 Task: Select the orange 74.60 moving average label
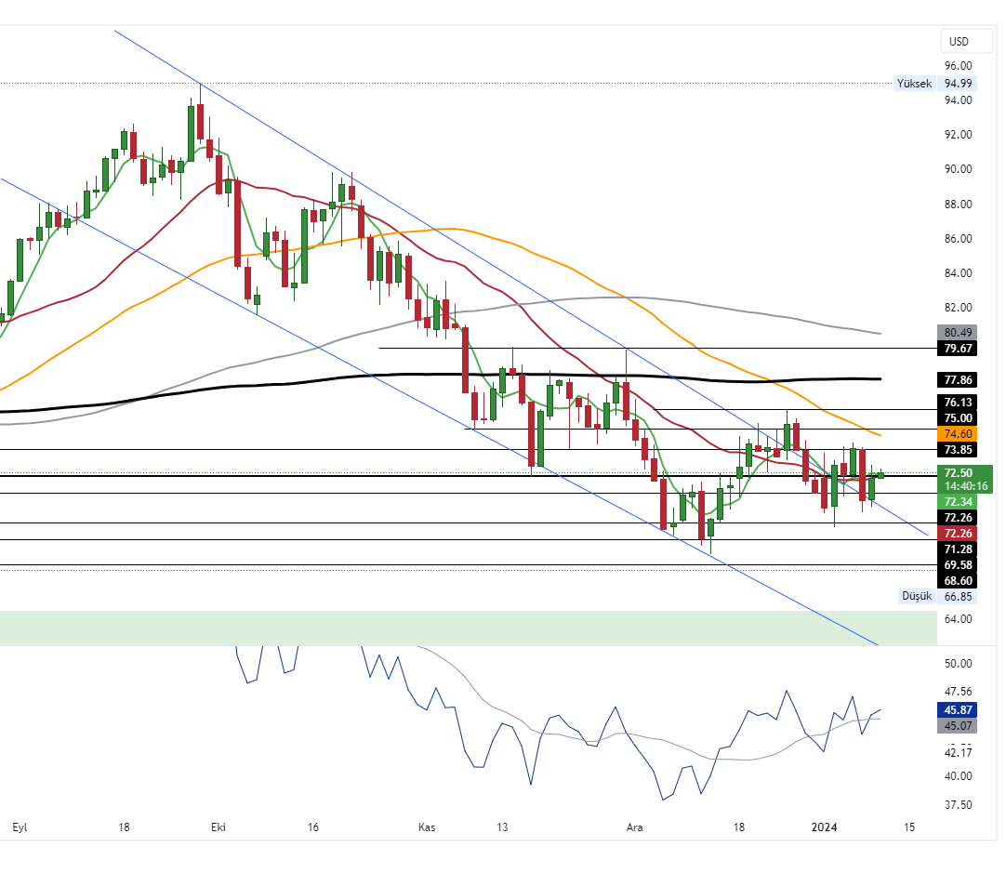(958, 434)
